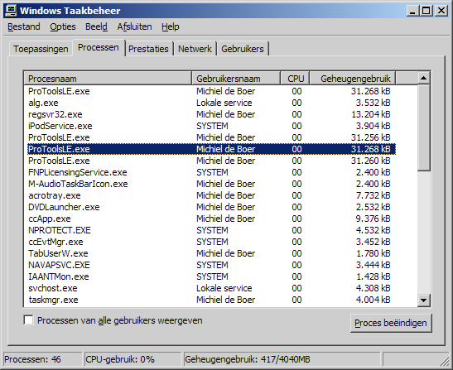Image resolution: width=453 pixels, height=370 pixels.
Task: Select the Processen tab
Action: pos(99,47)
